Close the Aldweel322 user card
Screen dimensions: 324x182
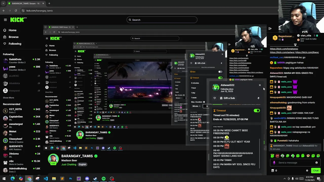pyautogui.click(x=260, y=85)
